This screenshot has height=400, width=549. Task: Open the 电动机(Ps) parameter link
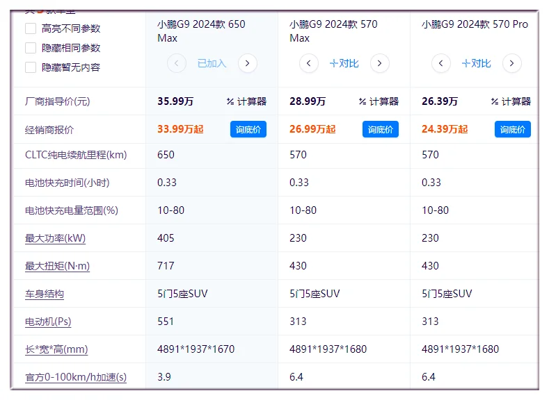coord(48,322)
